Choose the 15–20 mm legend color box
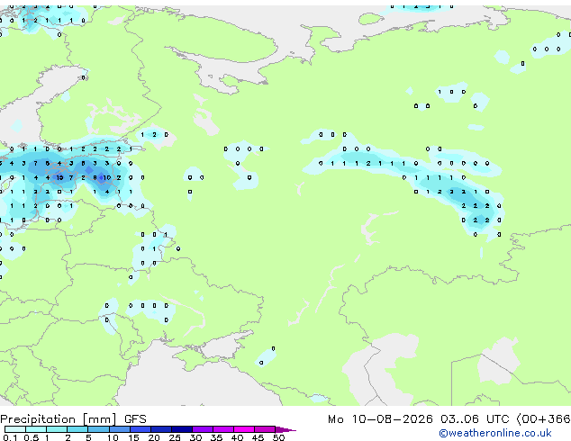This screenshot has width=571, height=441. point(140,429)
